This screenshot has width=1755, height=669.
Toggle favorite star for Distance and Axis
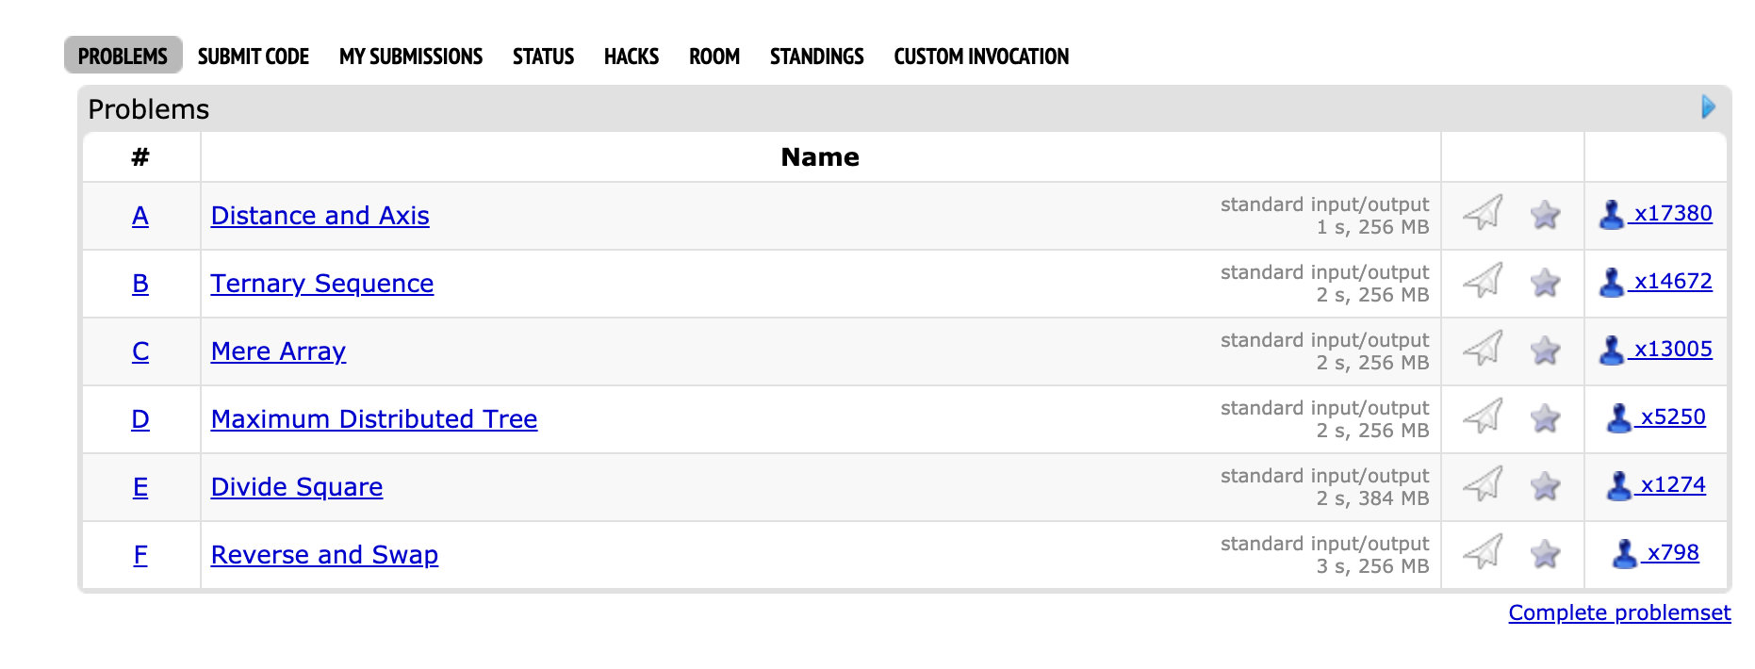[1545, 215]
